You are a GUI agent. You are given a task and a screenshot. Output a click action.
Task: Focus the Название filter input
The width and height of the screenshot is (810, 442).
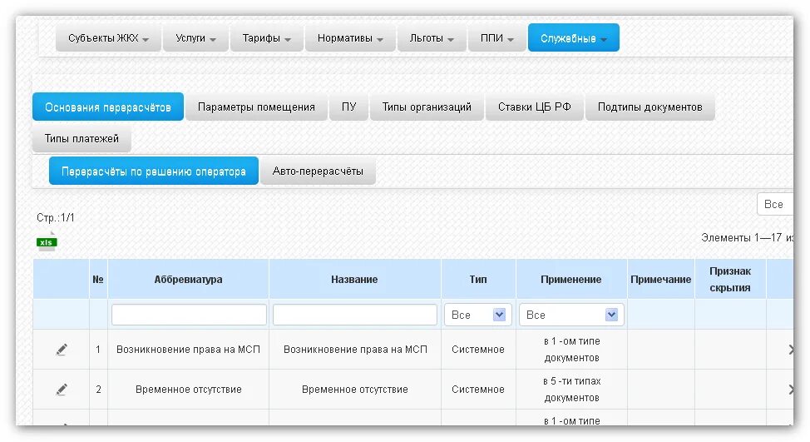[x=355, y=315]
